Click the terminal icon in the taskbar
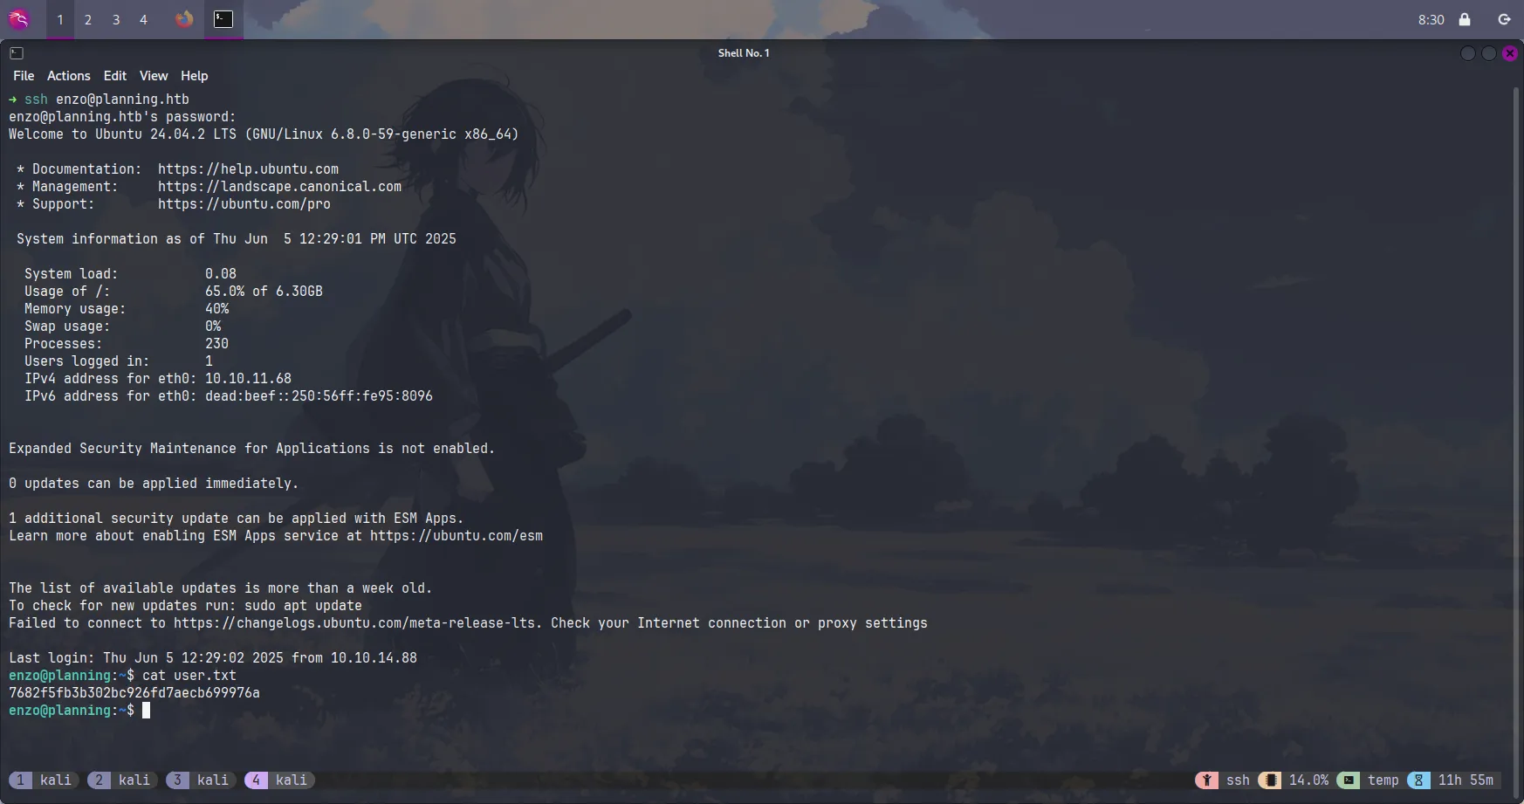Image resolution: width=1524 pixels, height=804 pixels. [223, 19]
